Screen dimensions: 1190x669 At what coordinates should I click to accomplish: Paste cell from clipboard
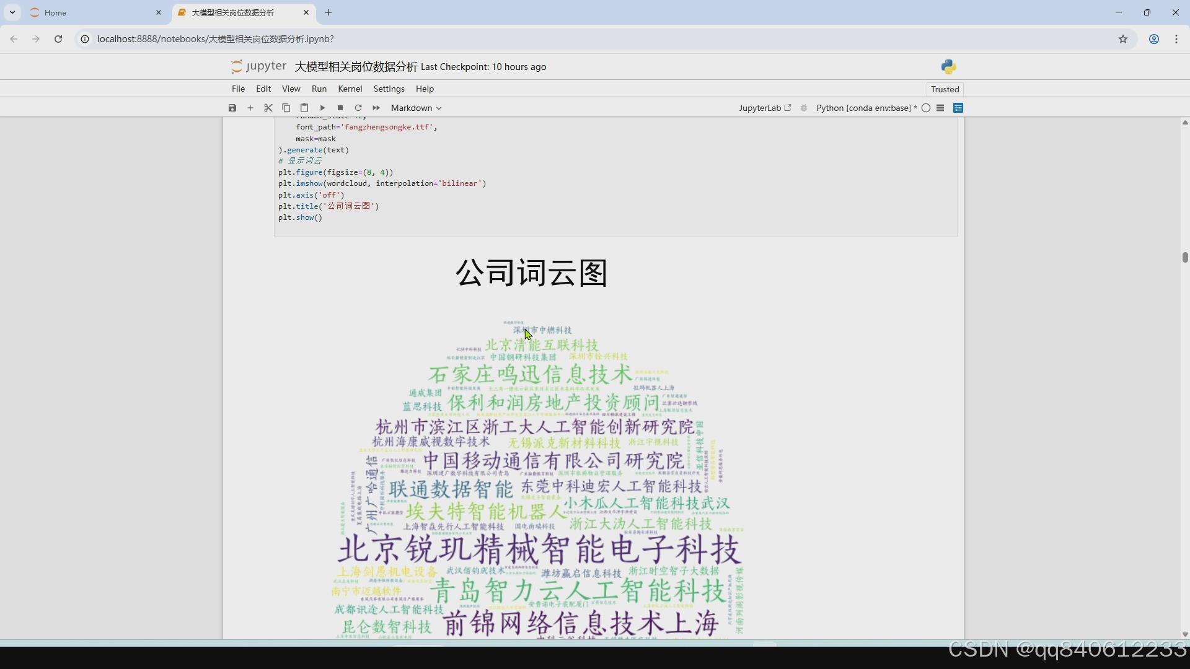coord(304,107)
